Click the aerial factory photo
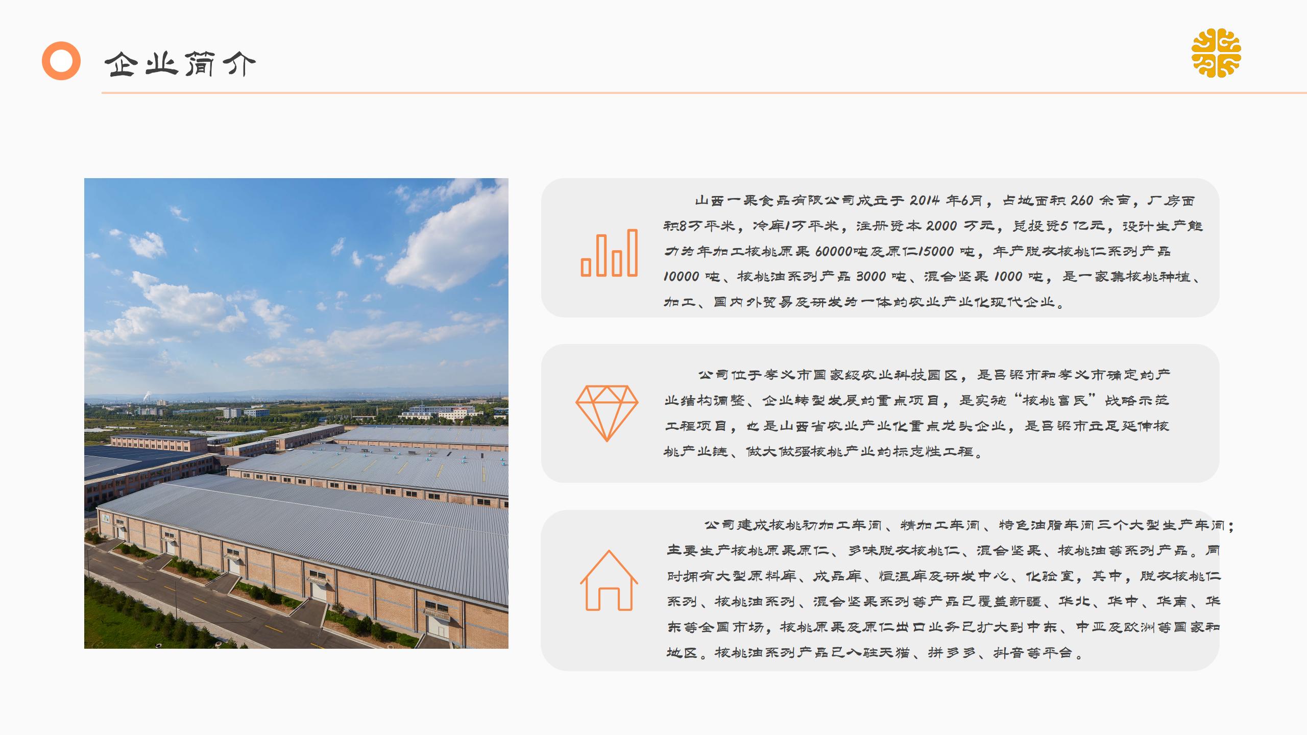The width and height of the screenshot is (1307, 735). point(296,413)
